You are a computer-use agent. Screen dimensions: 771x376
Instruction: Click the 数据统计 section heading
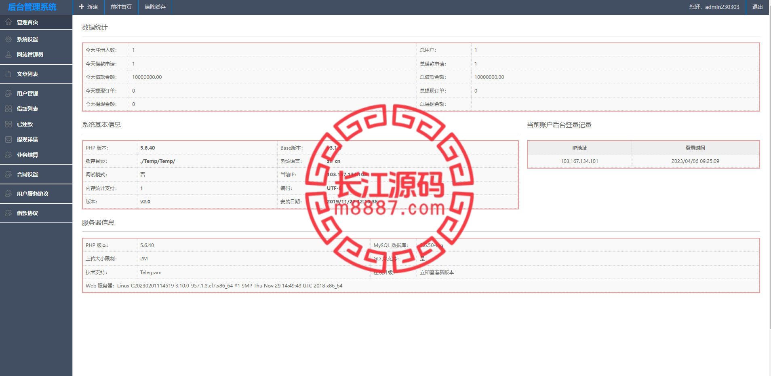pos(95,27)
